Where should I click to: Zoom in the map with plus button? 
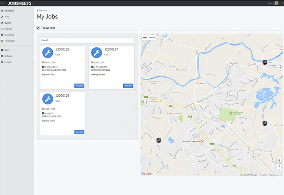(x=279, y=166)
